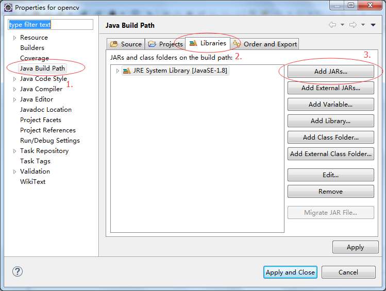386x291 pixels.
Task: Close the Properties for opencv window
Action: coord(370,5)
